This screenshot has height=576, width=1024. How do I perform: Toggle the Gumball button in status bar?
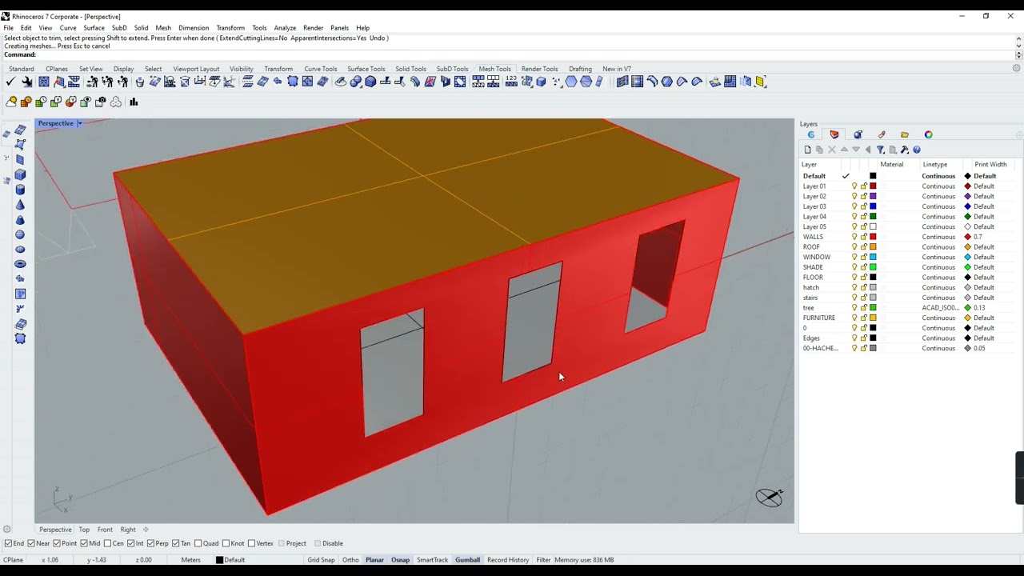click(467, 560)
